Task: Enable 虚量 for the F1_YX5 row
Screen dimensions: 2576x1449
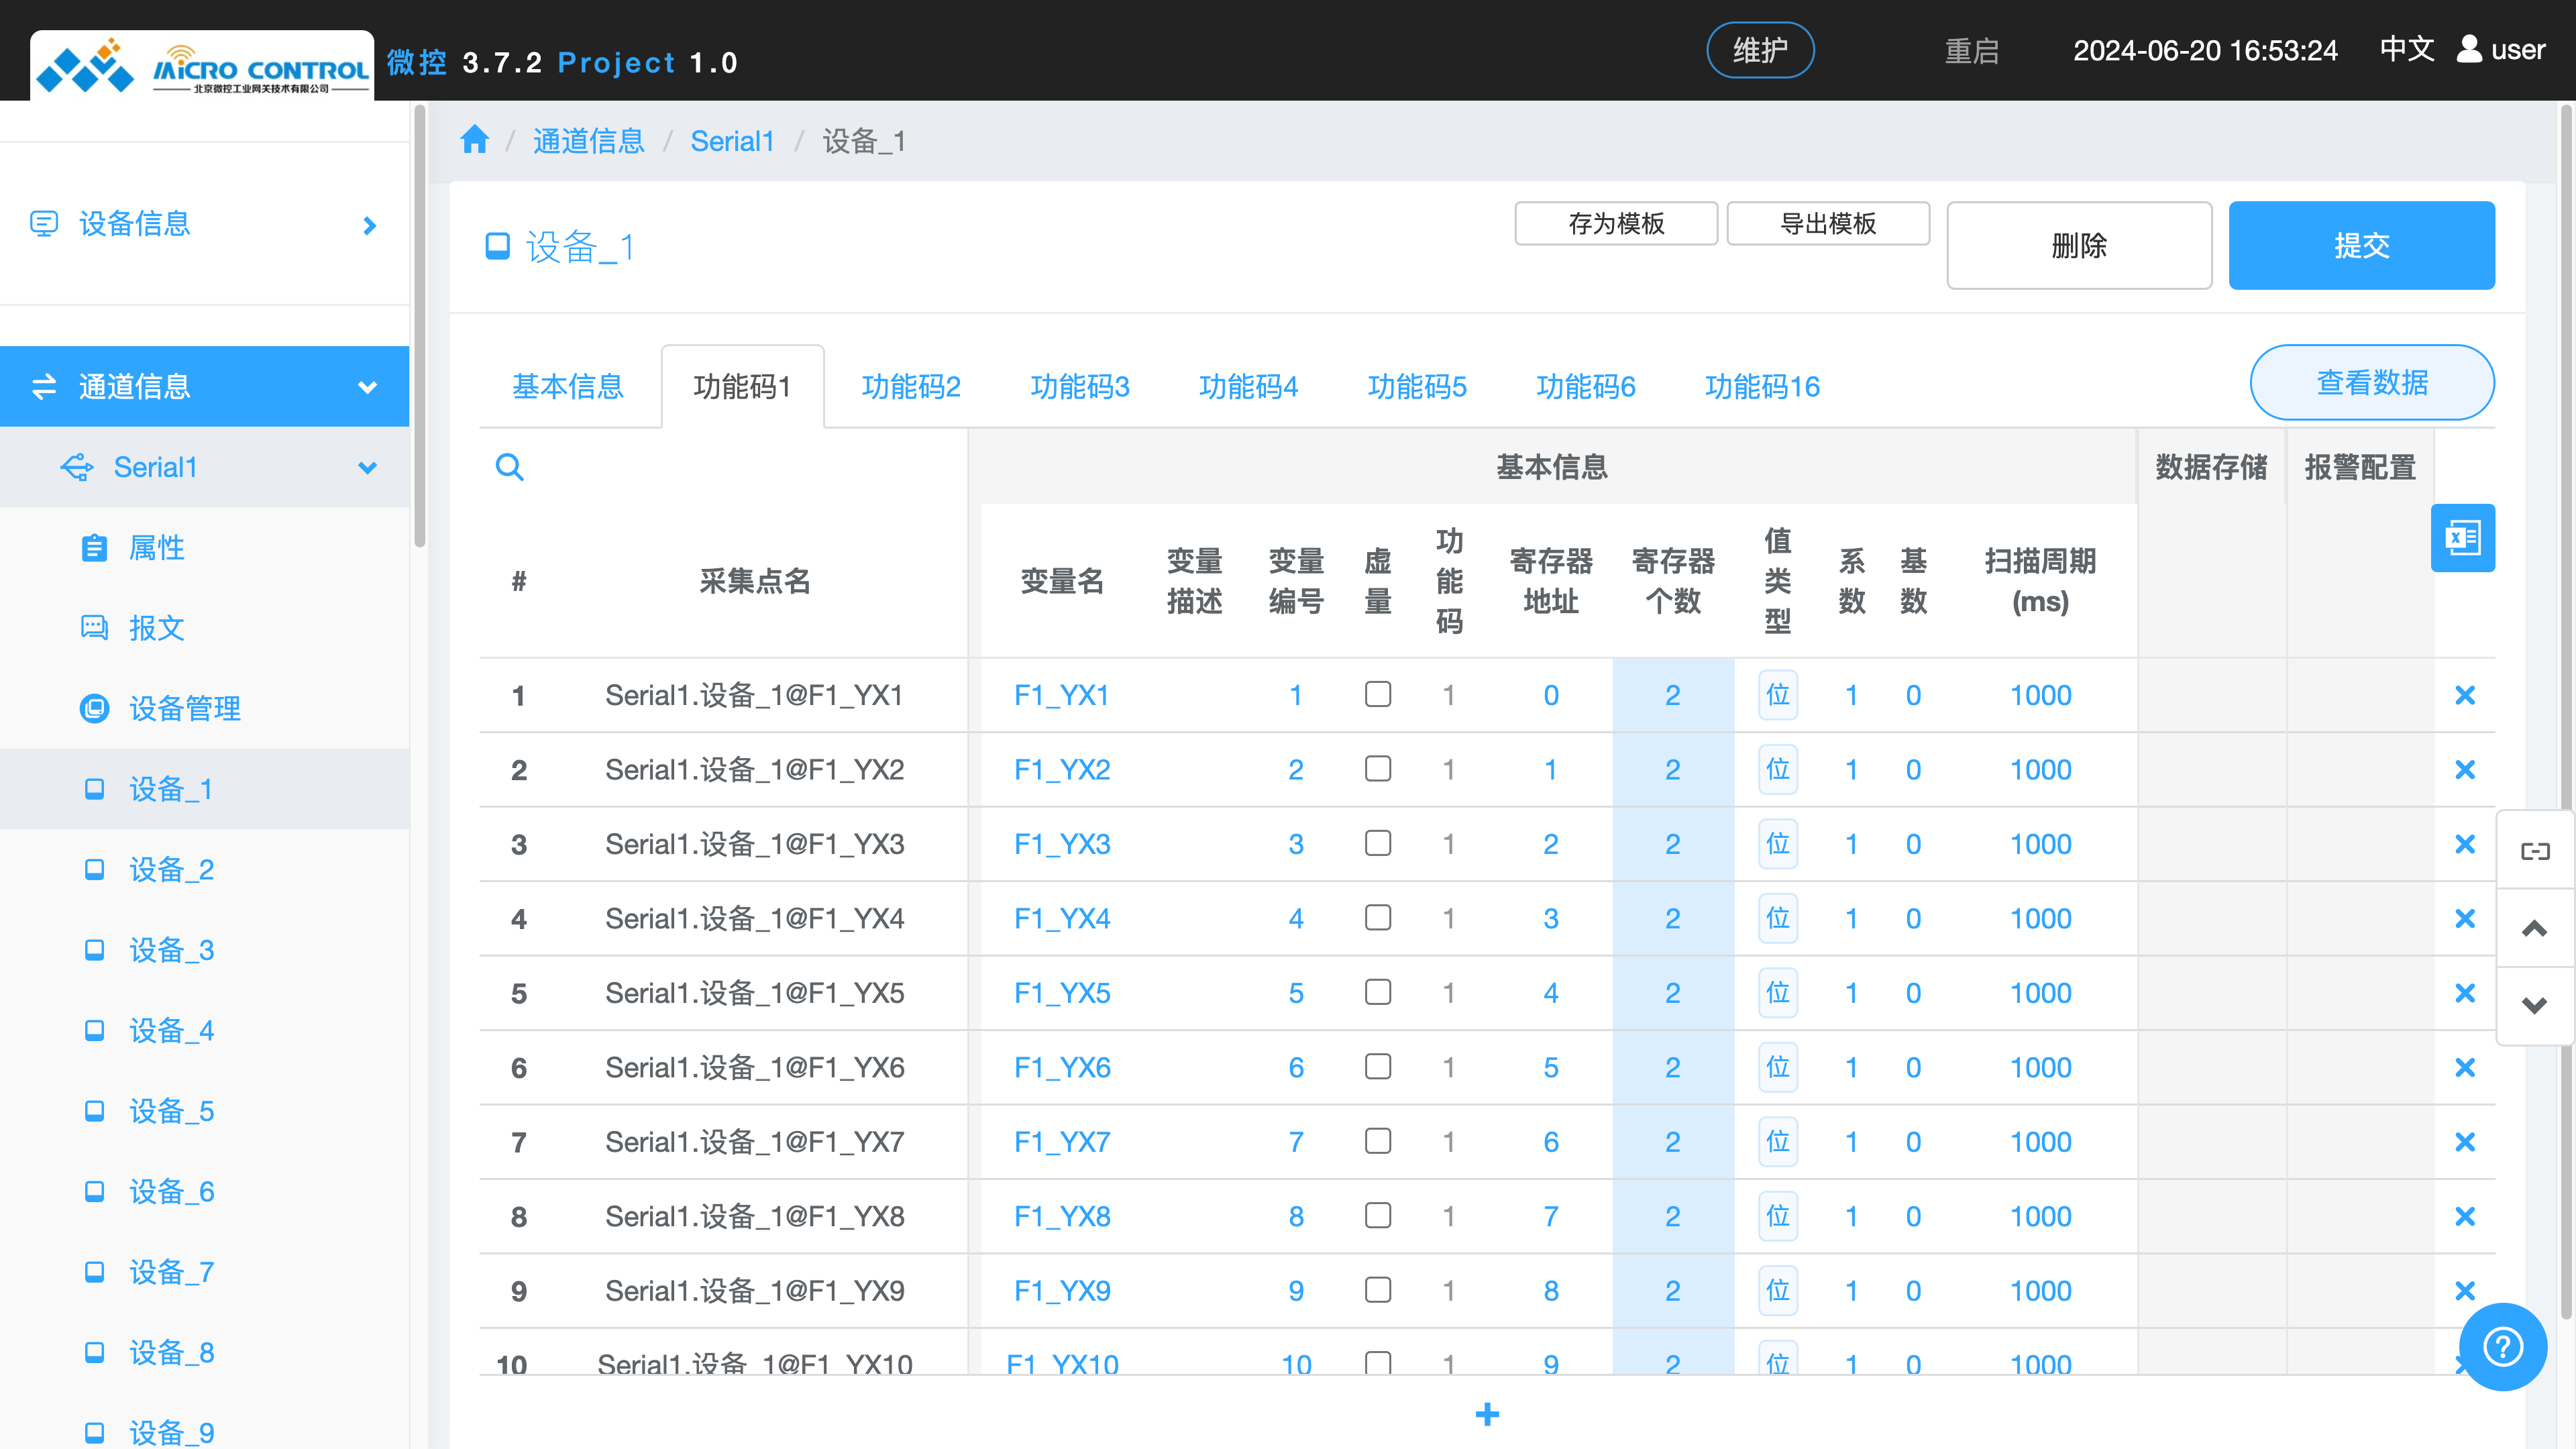Action: 1378,992
